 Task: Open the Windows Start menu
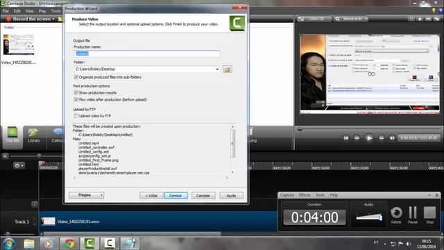(9, 244)
